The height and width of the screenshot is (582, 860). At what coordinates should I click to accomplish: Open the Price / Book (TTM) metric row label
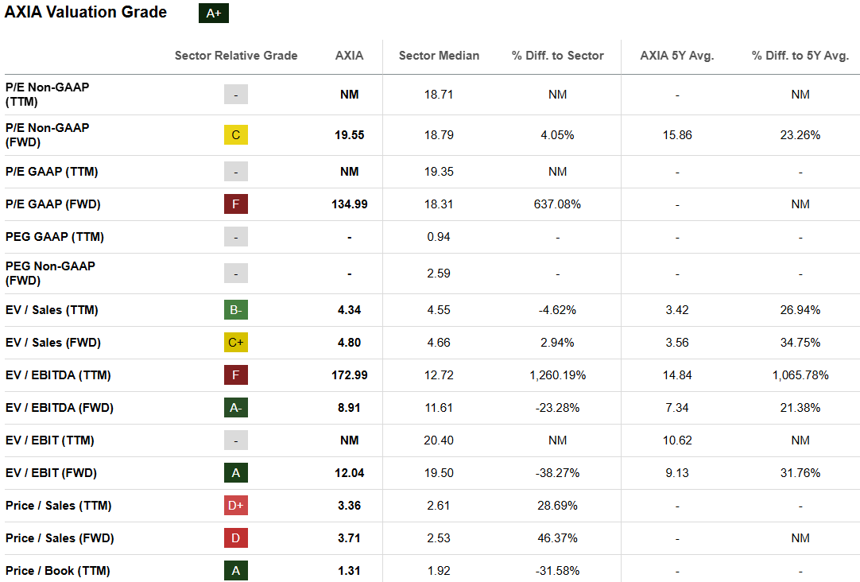point(58,571)
